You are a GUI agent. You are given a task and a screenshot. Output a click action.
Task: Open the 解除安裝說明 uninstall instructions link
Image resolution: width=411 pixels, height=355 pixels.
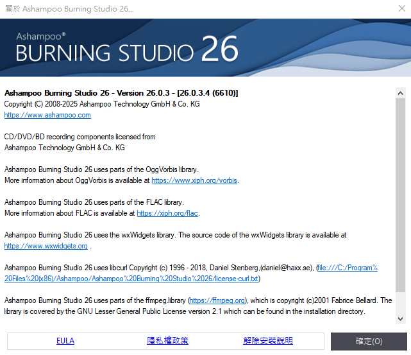click(x=268, y=341)
